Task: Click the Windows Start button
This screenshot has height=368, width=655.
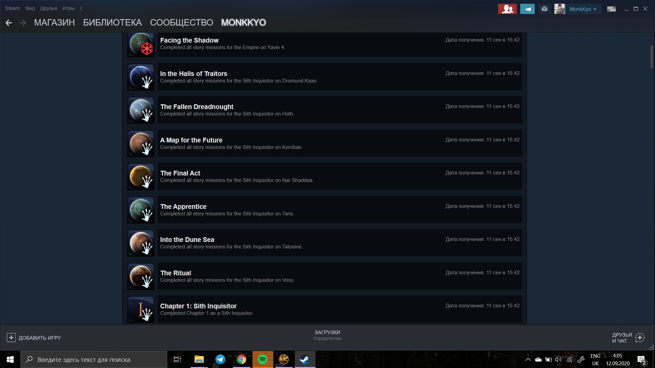Action: coord(10,359)
